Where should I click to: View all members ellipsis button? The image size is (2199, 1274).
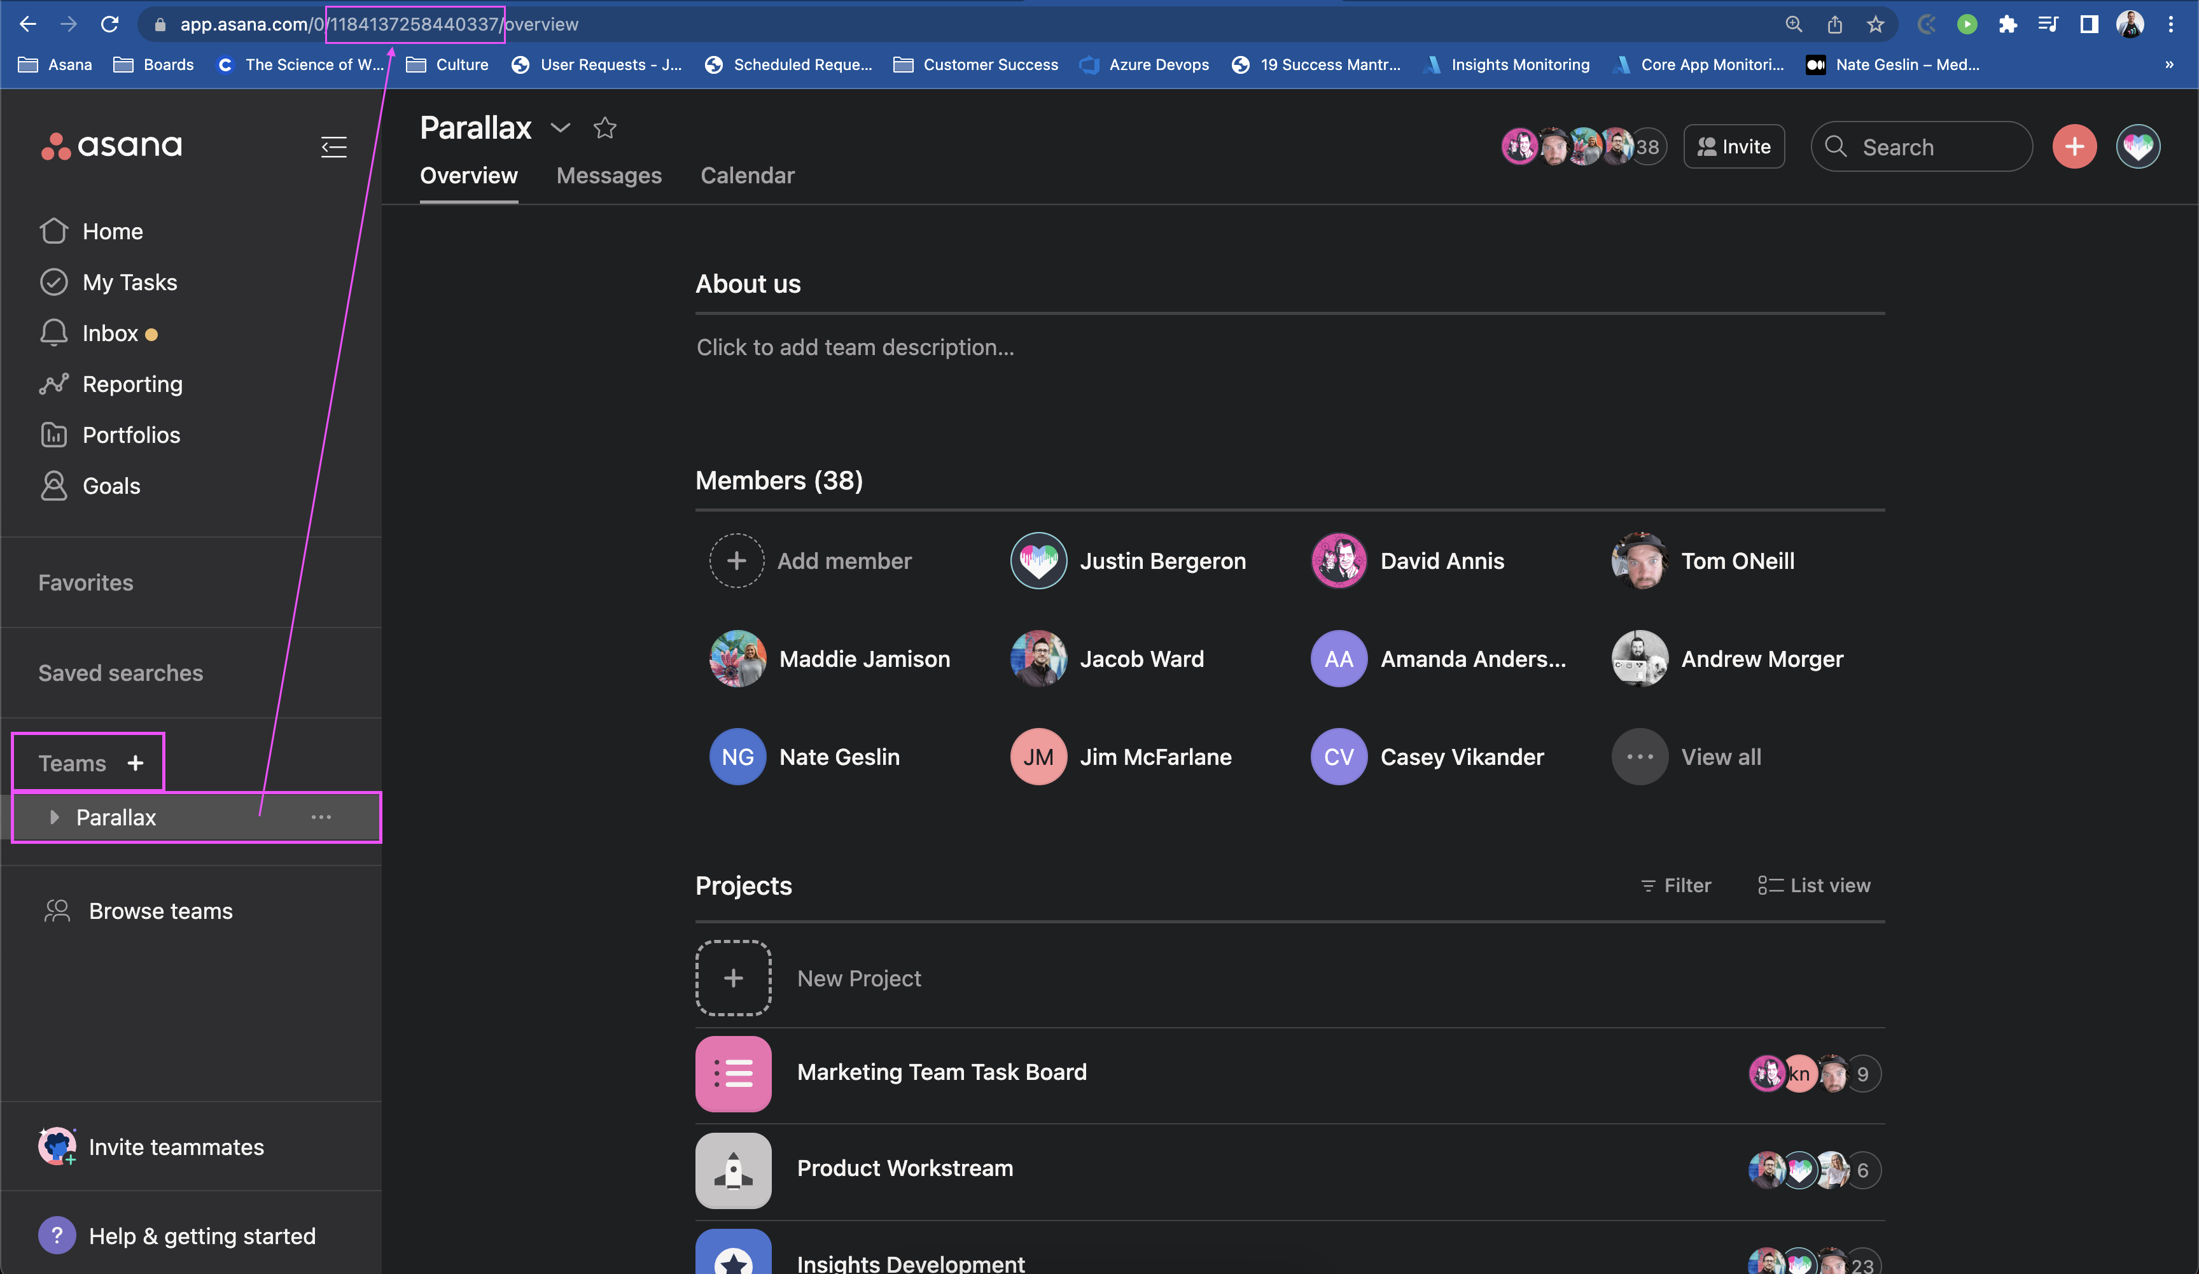pyautogui.click(x=1640, y=757)
